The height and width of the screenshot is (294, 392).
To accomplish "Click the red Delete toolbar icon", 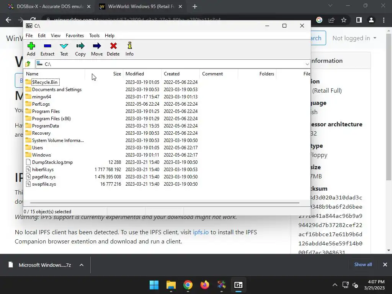I will [x=113, y=49].
